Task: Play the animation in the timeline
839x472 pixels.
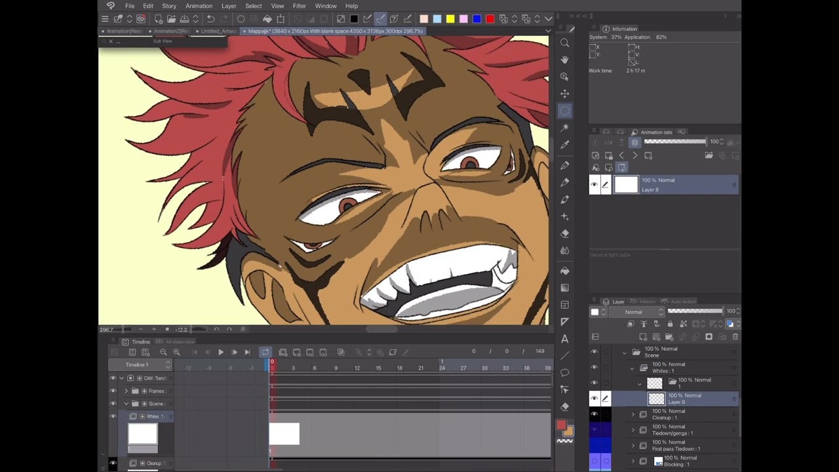Action: pos(221,352)
